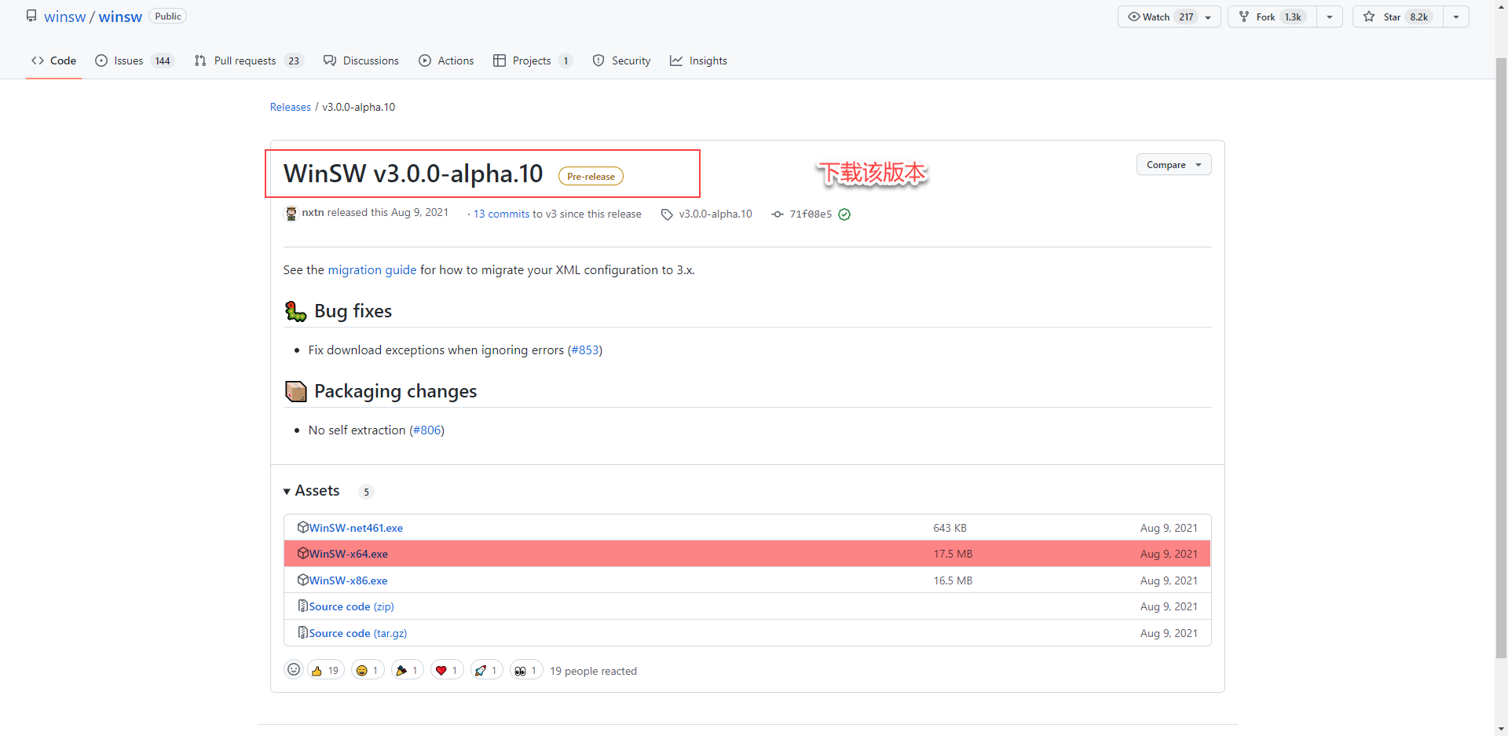Viewport: 1508px width, 736px height.
Task: Fork the winsw repository
Action: (1272, 16)
